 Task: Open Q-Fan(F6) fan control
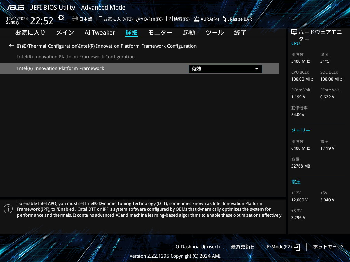[150, 19]
